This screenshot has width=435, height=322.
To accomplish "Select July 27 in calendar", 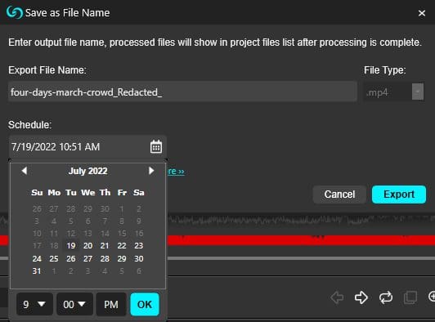I will pyautogui.click(x=88, y=259).
